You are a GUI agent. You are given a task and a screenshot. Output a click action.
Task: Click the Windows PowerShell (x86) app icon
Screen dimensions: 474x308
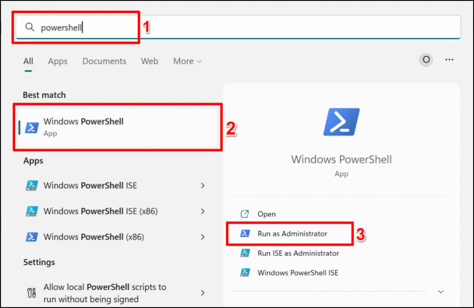pyautogui.click(x=32, y=237)
